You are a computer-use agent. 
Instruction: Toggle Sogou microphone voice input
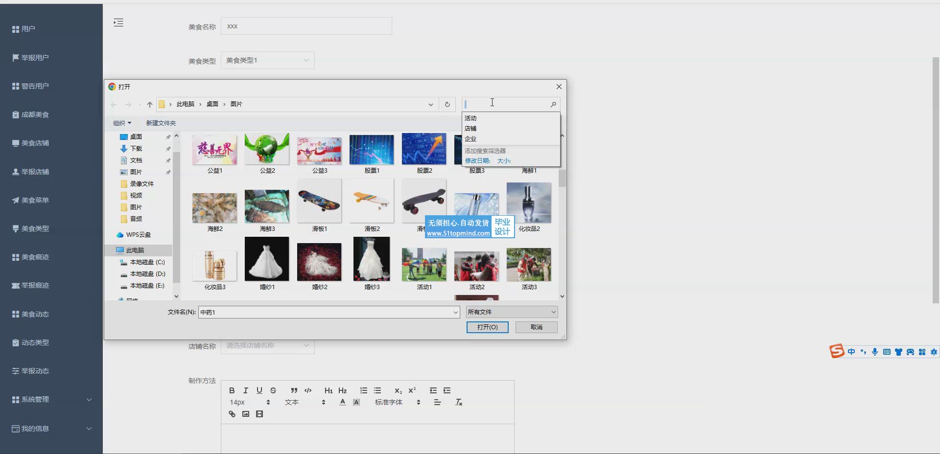[875, 352]
